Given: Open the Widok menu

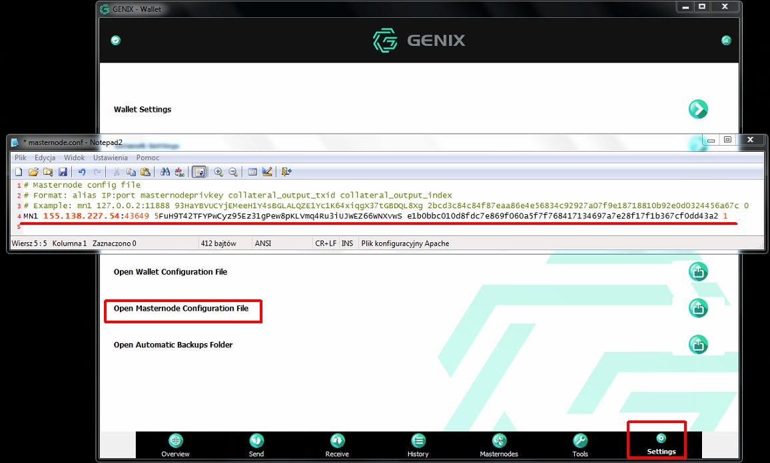Looking at the screenshot, I should click(x=74, y=158).
